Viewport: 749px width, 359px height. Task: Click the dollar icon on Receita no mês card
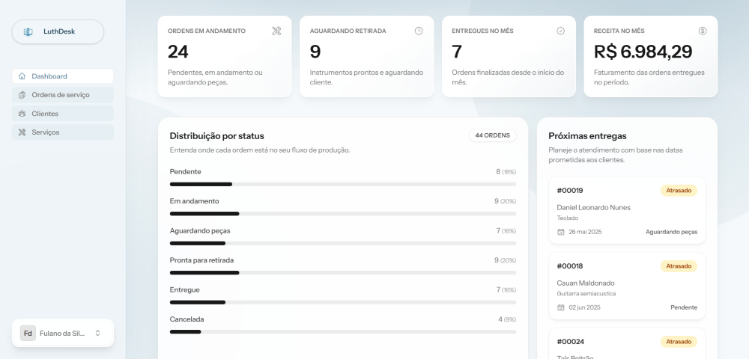703,31
